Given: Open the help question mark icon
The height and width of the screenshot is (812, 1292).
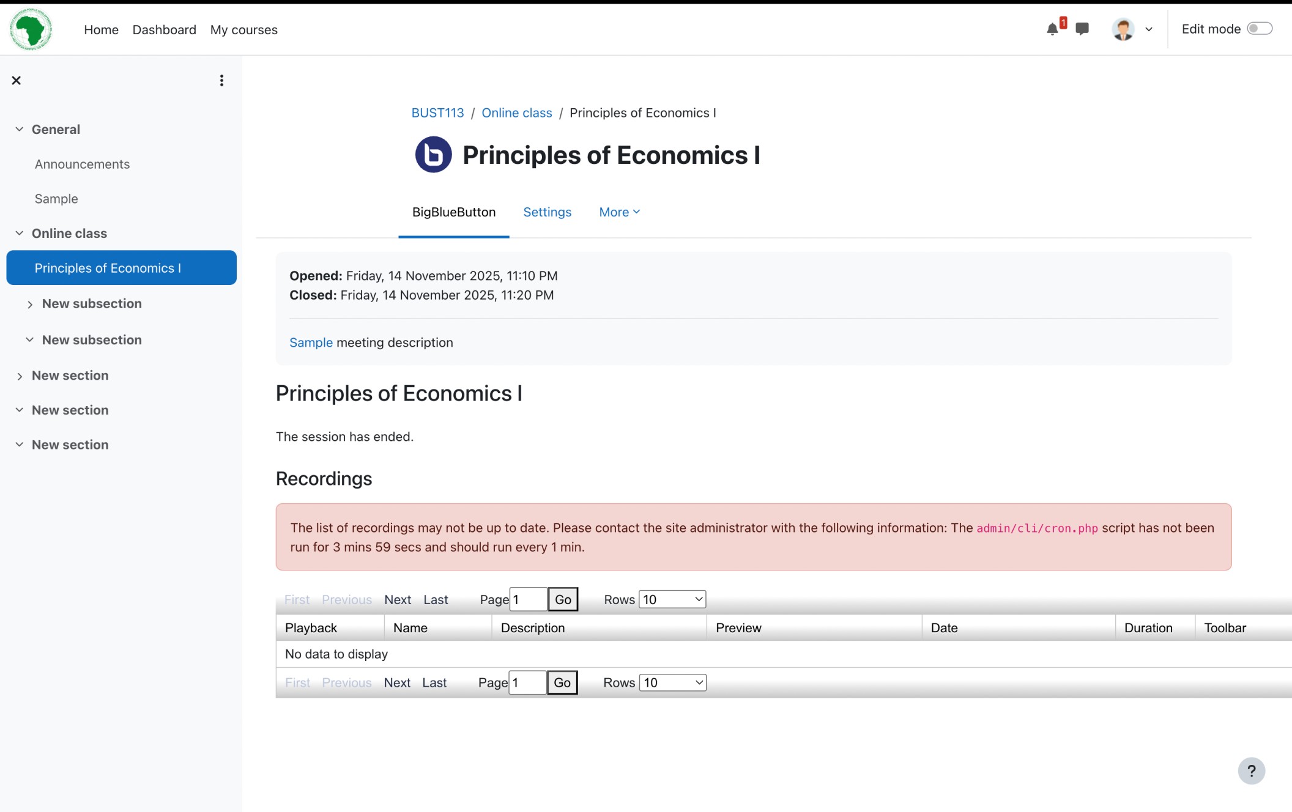Looking at the screenshot, I should click(x=1252, y=770).
